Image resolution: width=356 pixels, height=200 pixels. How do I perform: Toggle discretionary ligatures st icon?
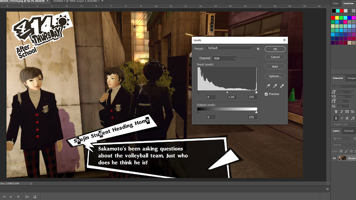tap(347, 118)
